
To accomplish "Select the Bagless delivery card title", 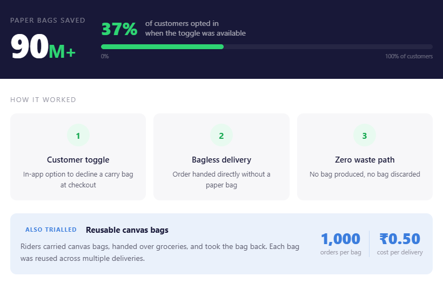I will point(222,160).
